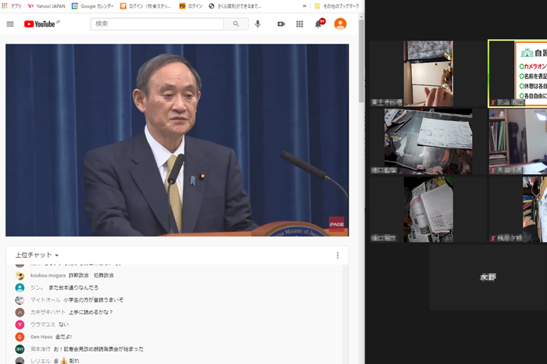Select the 水野 participant tile without video
The image size is (547, 364).
point(488,277)
